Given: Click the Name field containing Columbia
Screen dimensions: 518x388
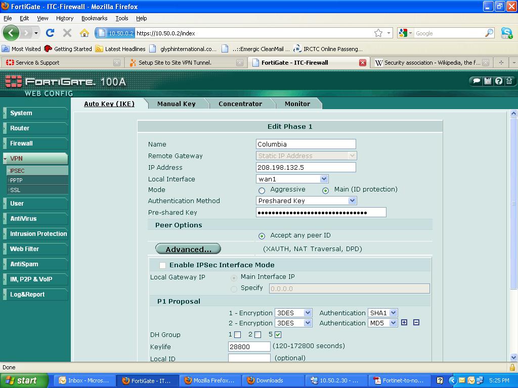Looking at the screenshot, I should pyautogui.click(x=306, y=144).
